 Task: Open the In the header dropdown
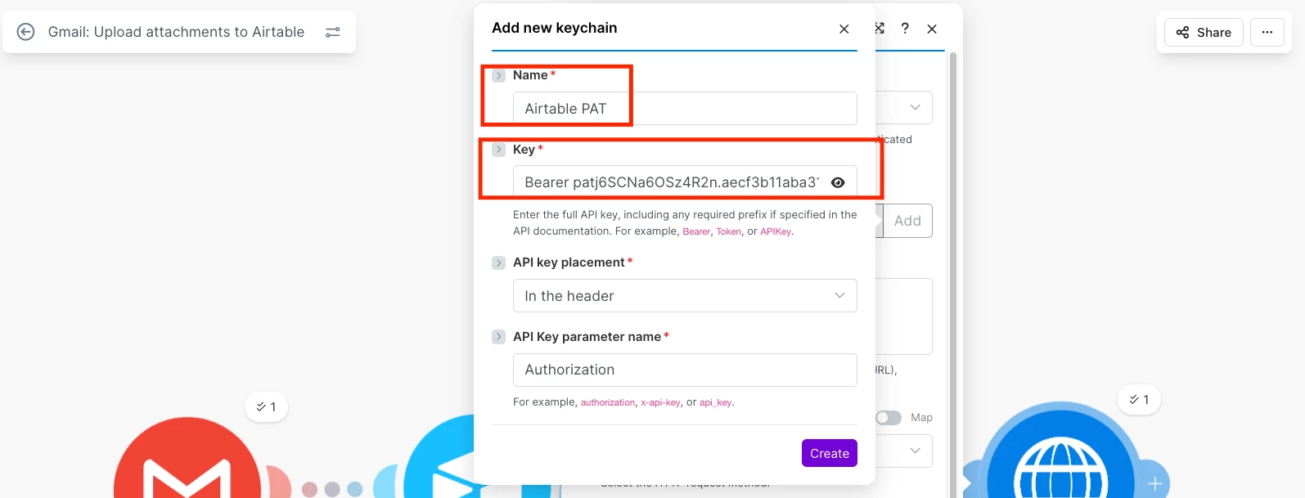click(685, 296)
